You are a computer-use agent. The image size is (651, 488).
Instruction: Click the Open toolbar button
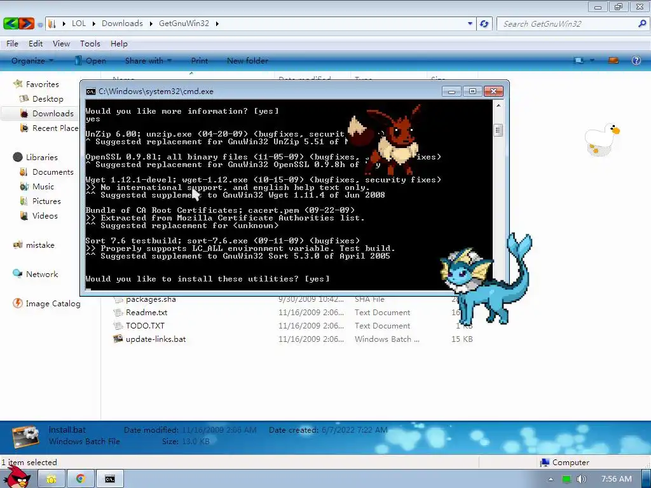click(90, 60)
